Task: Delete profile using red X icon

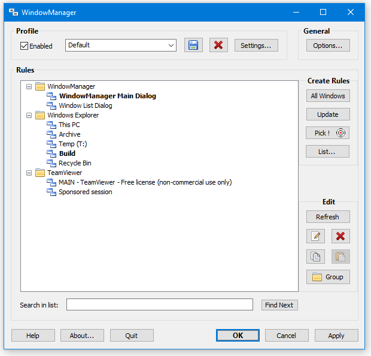Action: point(218,46)
